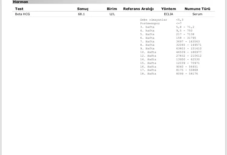Select the Test column header
Viewport: 227px width, 155px height.
point(19,9)
